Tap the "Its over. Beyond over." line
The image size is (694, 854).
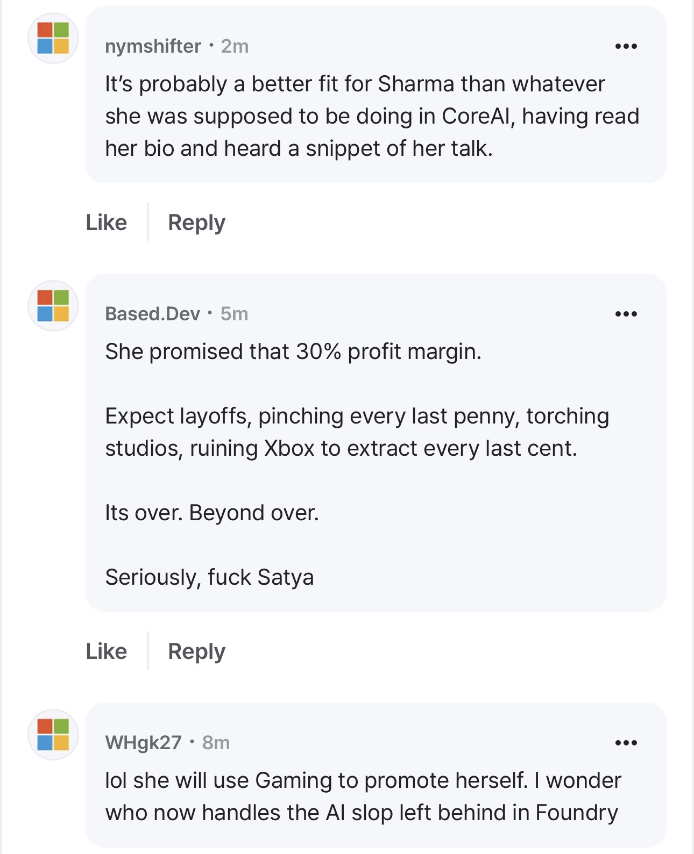[212, 513]
